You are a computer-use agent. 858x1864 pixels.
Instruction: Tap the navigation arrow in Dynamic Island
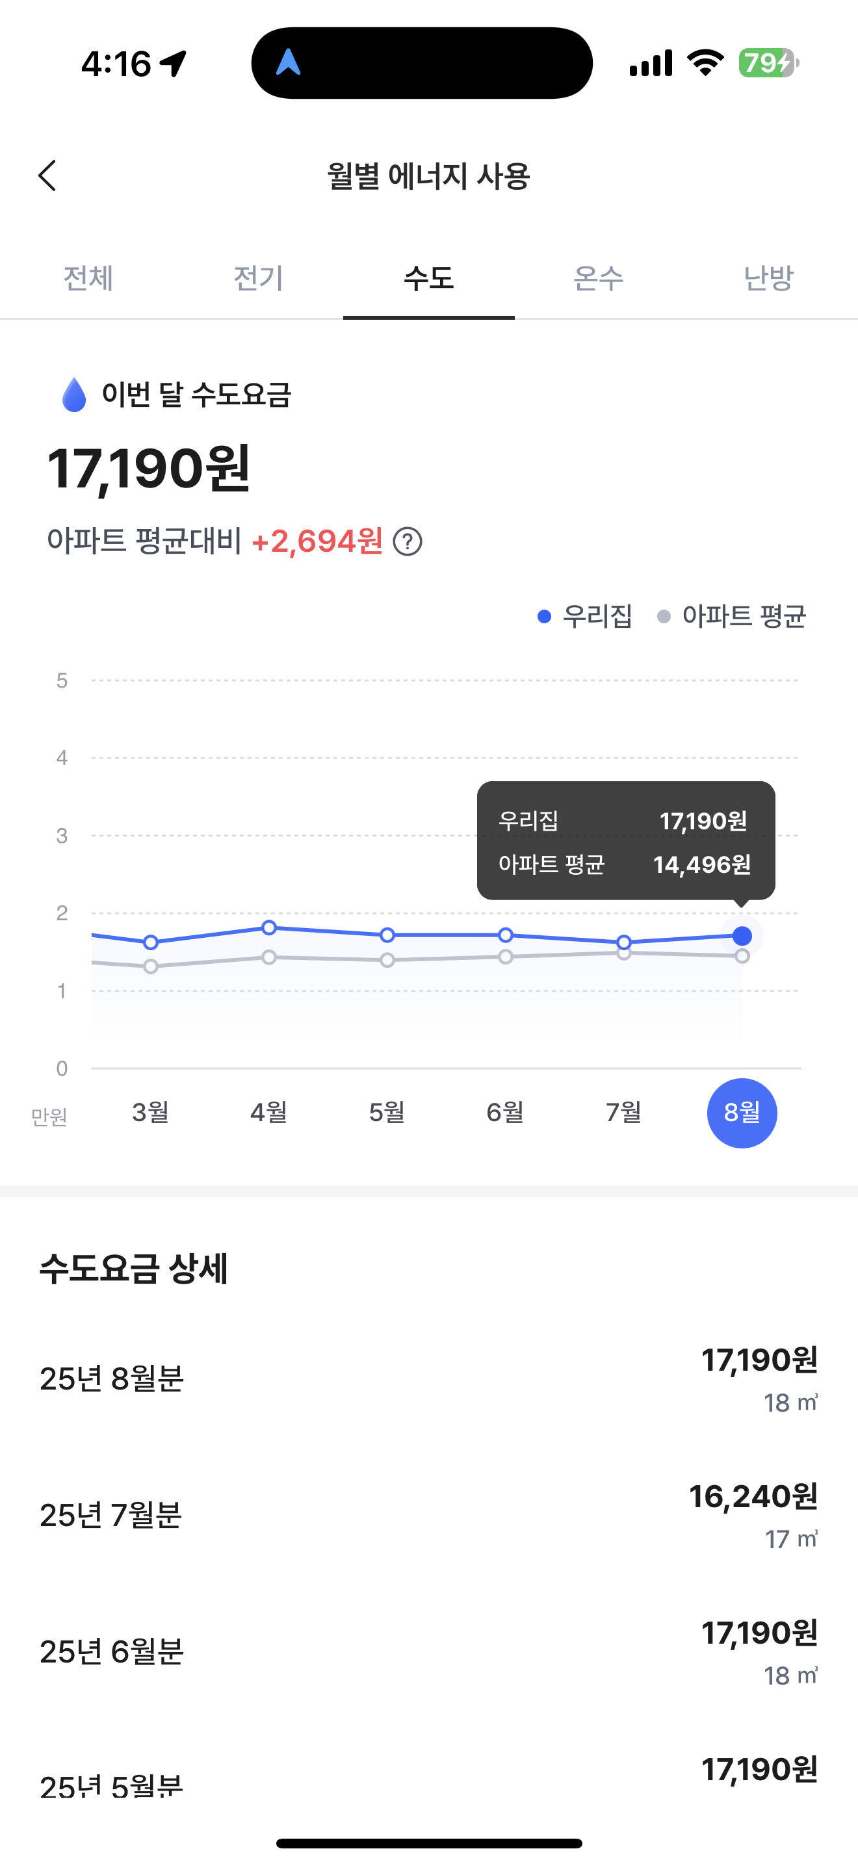(289, 63)
